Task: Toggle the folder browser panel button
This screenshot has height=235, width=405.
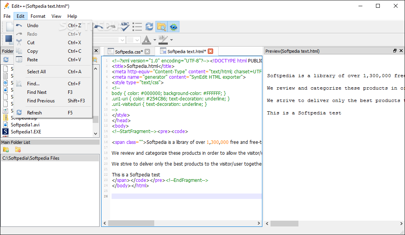Action: pyautogui.click(x=162, y=26)
